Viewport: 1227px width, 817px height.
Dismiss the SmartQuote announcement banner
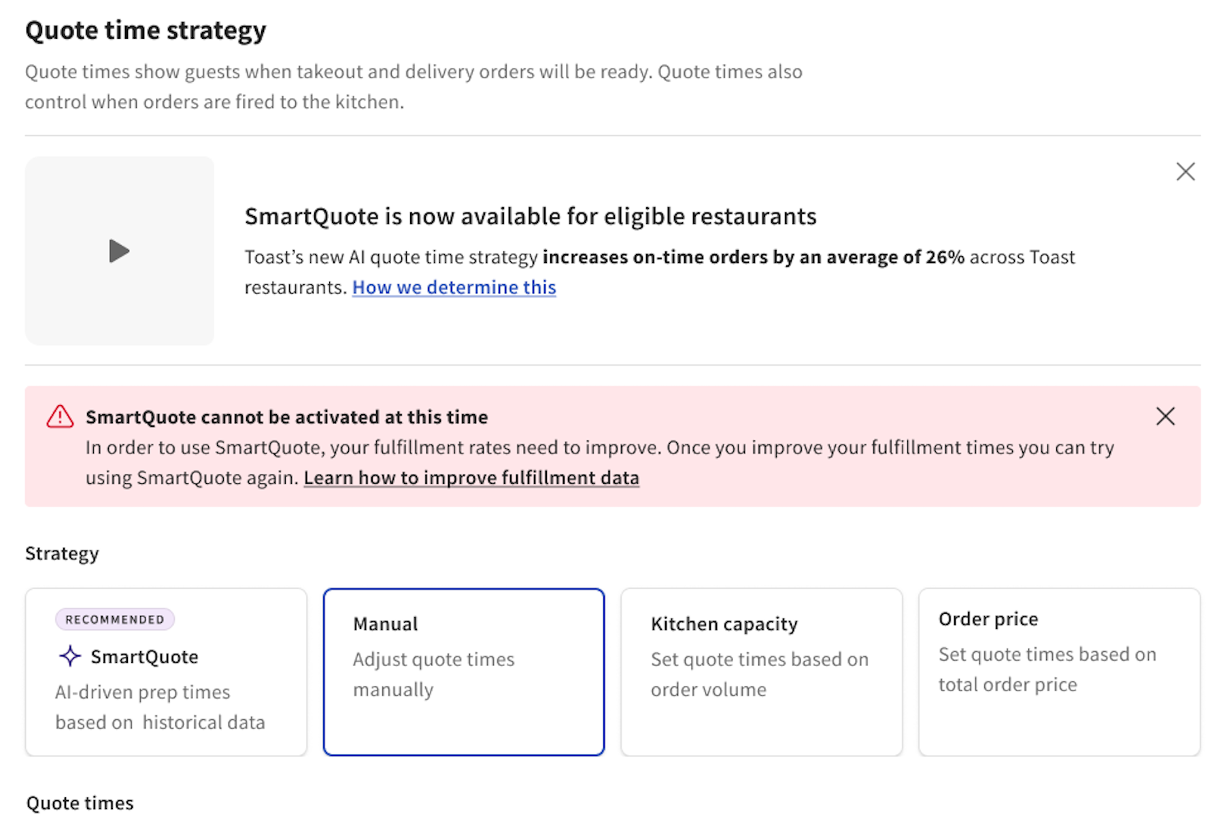pyautogui.click(x=1185, y=172)
